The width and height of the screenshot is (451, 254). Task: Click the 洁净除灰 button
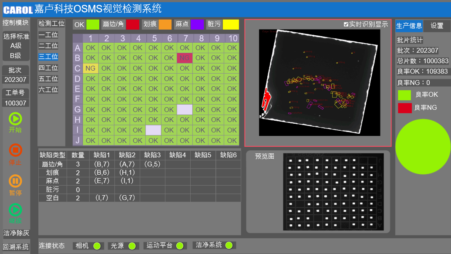coord(16,233)
